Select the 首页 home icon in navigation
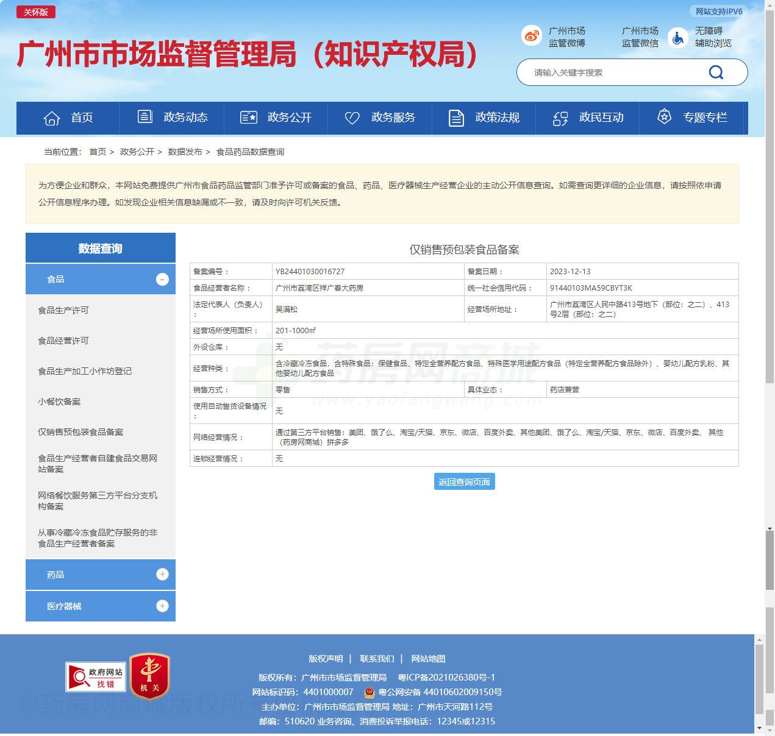Screen dimensions: 775x736 51,118
